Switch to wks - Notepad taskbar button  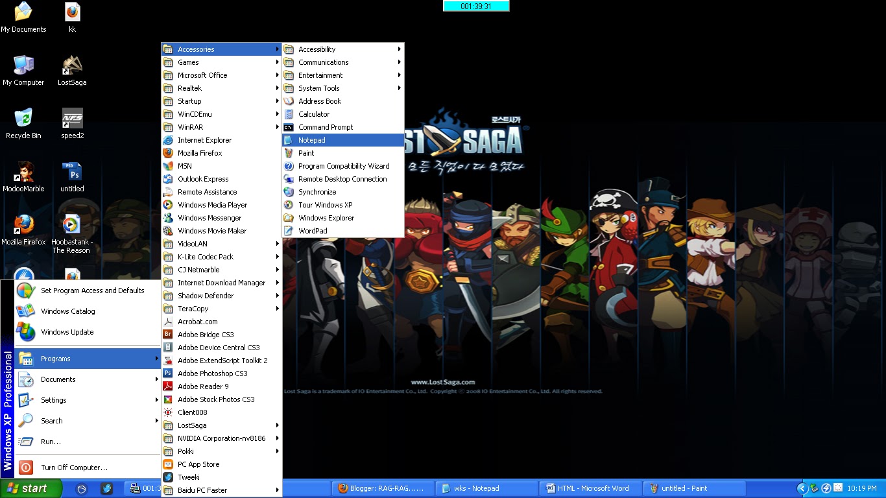(486, 488)
